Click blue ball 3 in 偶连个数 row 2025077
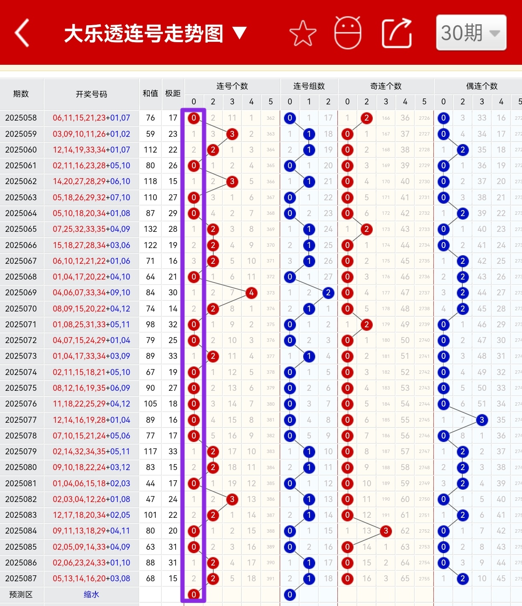The width and height of the screenshot is (522, 606). click(x=481, y=420)
